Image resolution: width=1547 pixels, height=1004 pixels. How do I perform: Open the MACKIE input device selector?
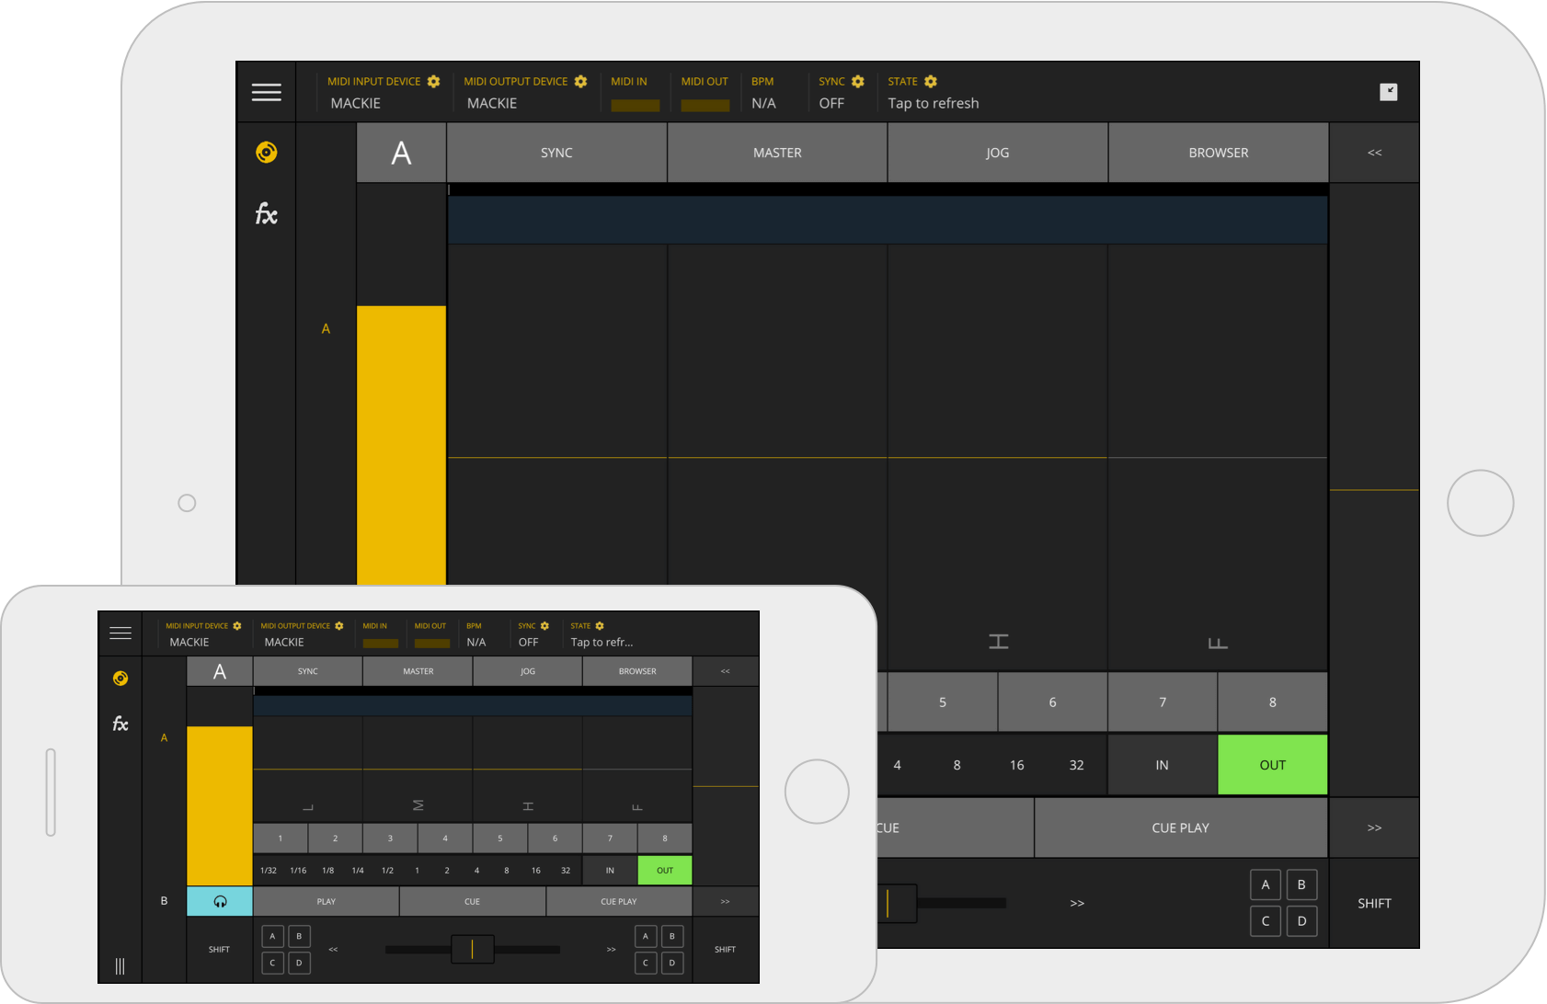tap(356, 103)
